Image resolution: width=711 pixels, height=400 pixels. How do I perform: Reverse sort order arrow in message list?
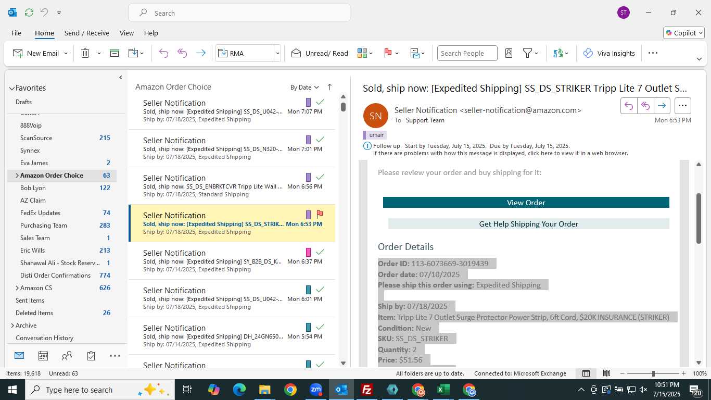pyautogui.click(x=329, y=87)
